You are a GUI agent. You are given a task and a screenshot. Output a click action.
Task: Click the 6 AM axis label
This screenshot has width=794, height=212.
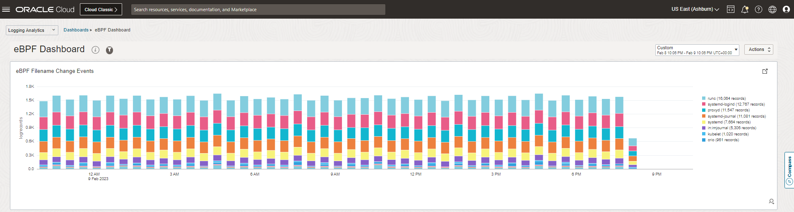[255, 174]
